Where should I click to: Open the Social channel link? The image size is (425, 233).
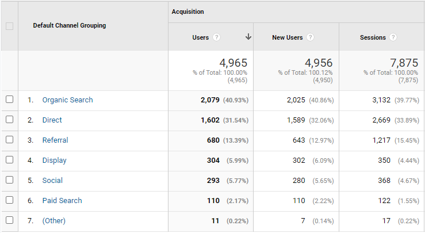(52, 181)
